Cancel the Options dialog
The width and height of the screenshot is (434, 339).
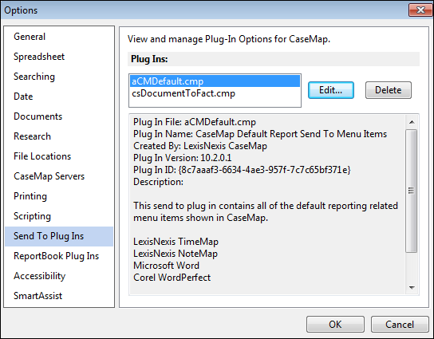tap(400, 325)
